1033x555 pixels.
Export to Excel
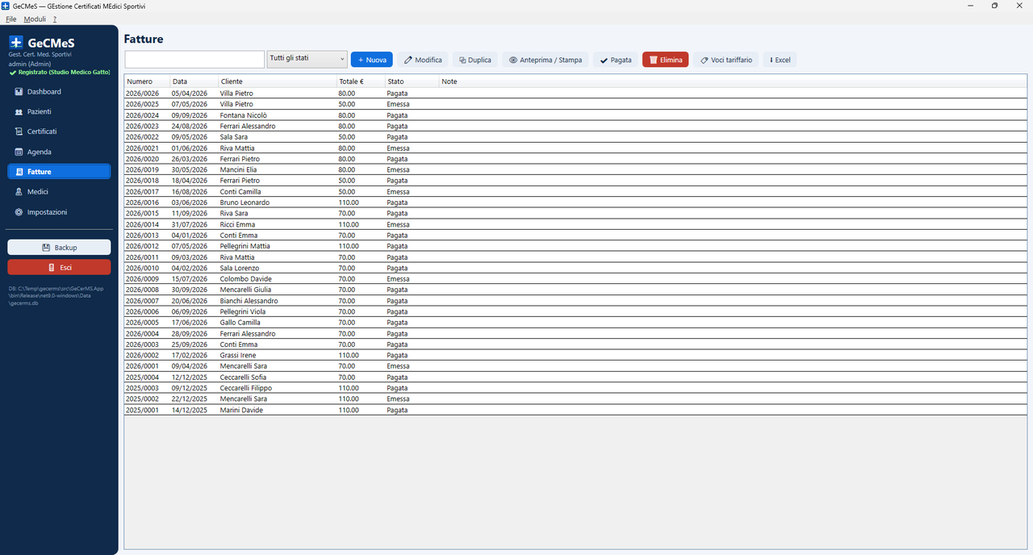(x=780, y=60)
